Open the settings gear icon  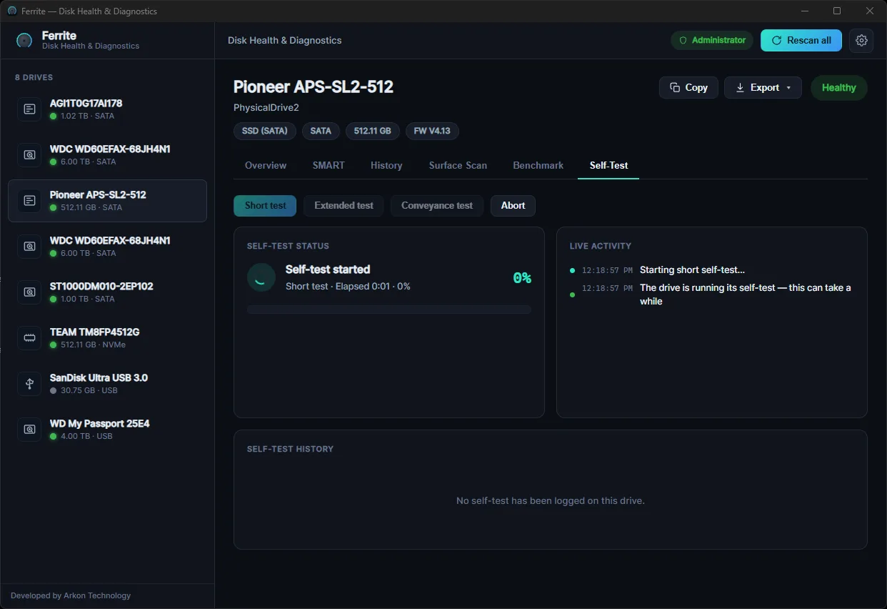(x=861, y=40)
